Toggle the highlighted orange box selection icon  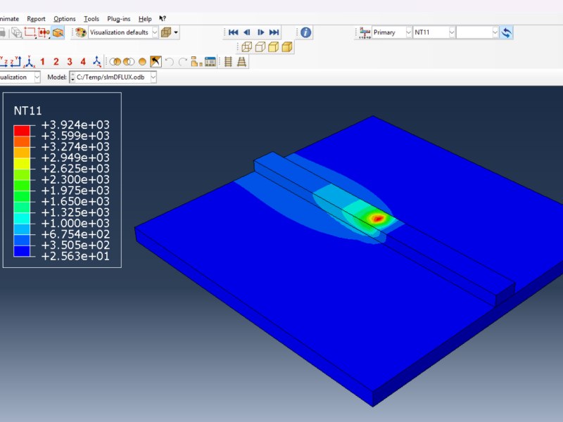(x=58, y=32)
